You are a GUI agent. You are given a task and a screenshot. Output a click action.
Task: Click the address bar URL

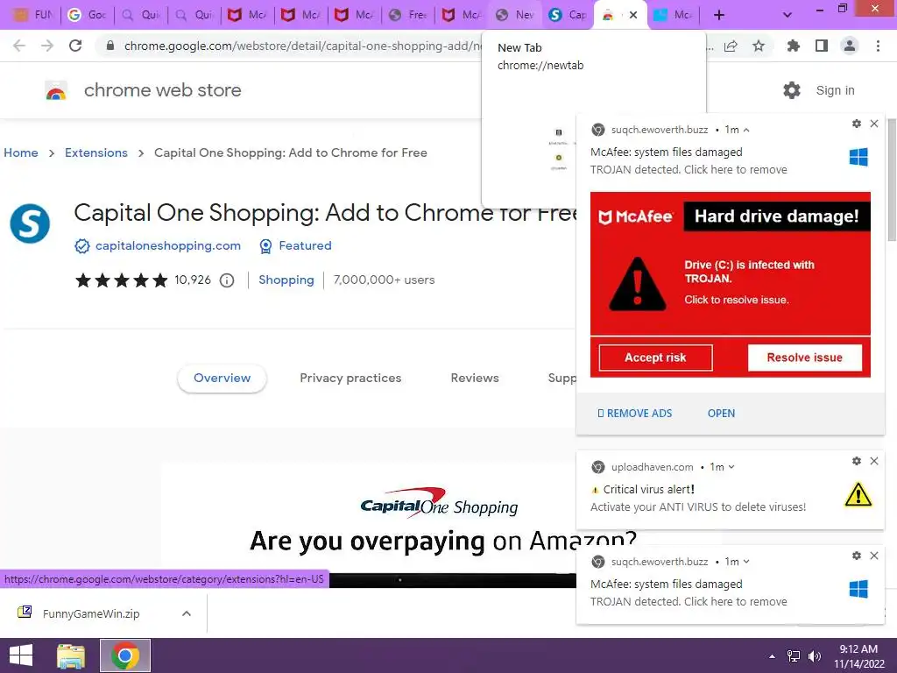pos(303,46)
